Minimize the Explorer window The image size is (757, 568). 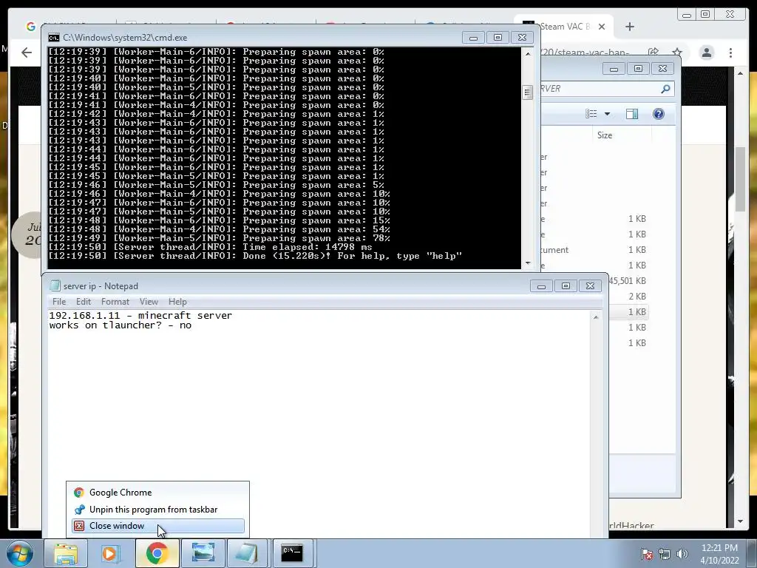tap(614, 69)
